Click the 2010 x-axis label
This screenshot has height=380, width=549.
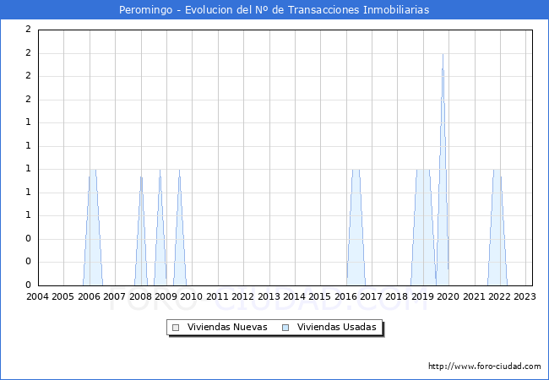pos(191,296)
